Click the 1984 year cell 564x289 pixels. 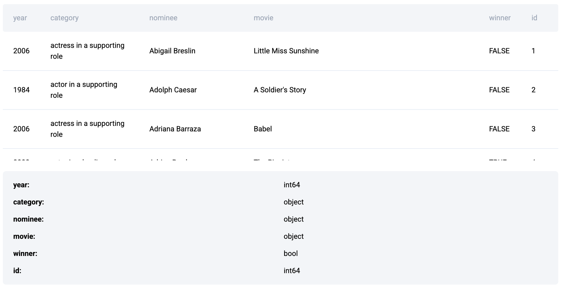tap(21, 90)
